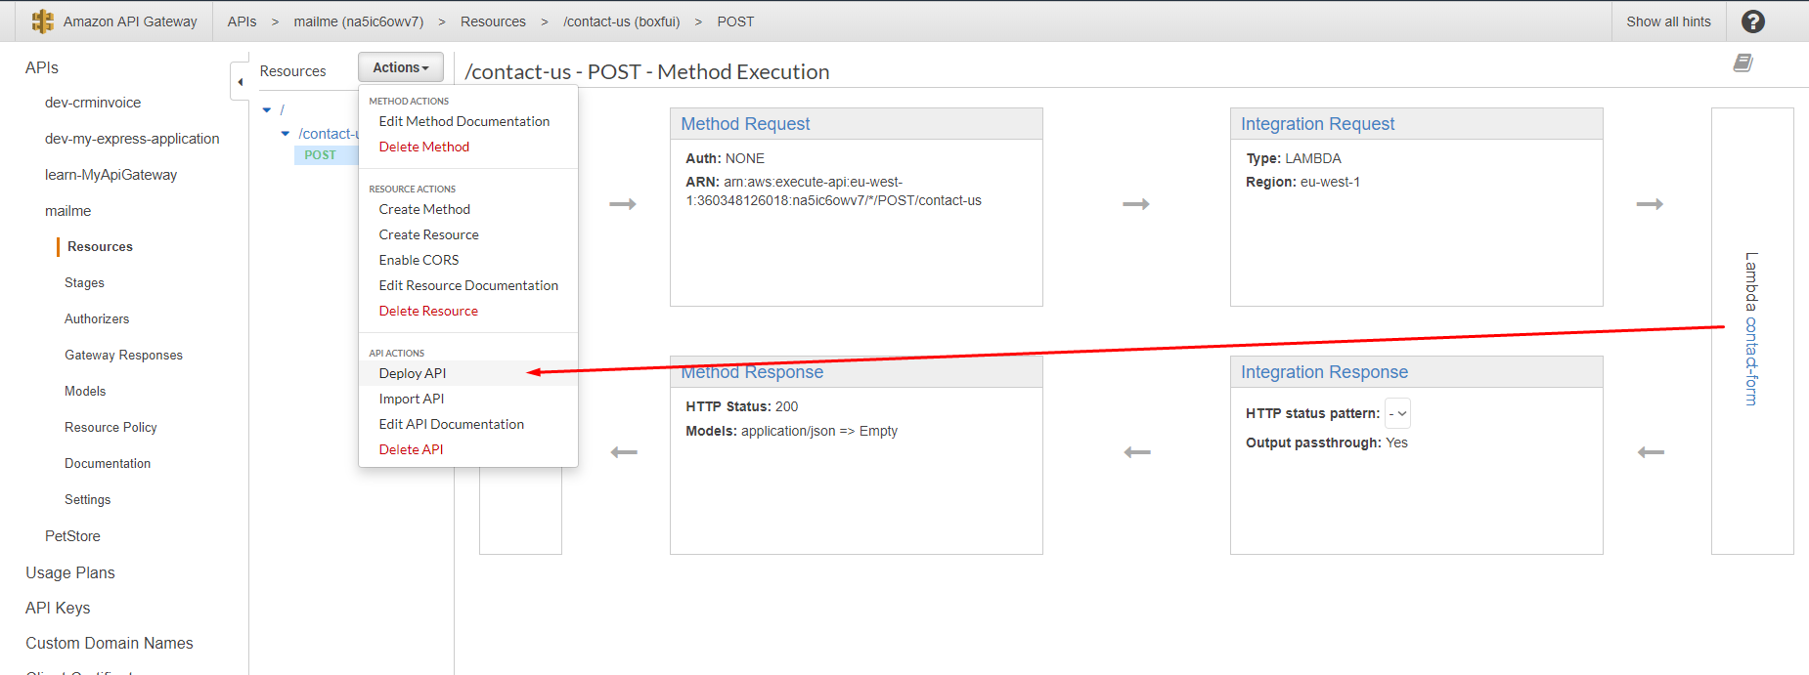Open the HTTP status pattern dropdown

1398,413
